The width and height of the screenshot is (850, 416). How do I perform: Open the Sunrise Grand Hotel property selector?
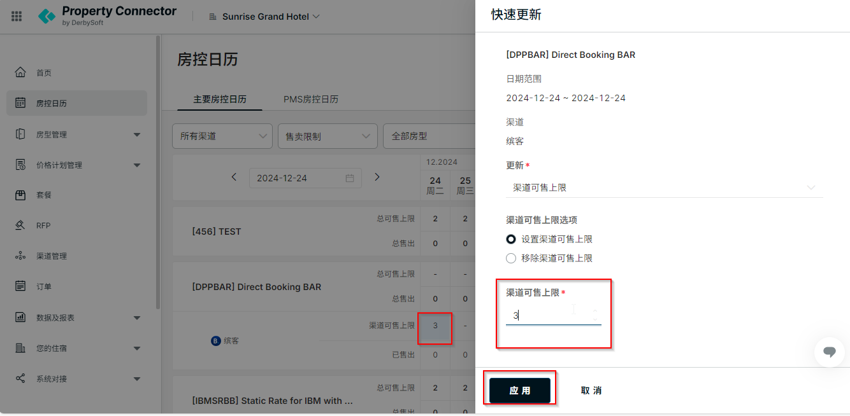pos(264,17)
